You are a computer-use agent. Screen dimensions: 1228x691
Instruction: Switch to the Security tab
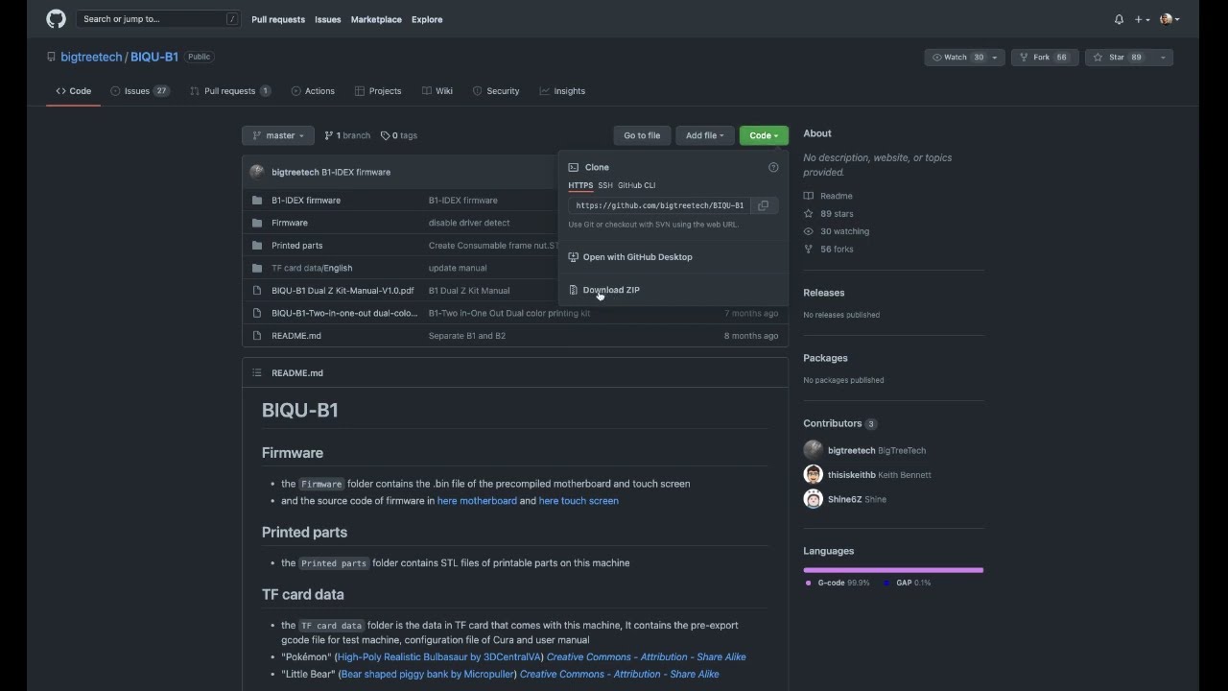(x=496, y=91)
